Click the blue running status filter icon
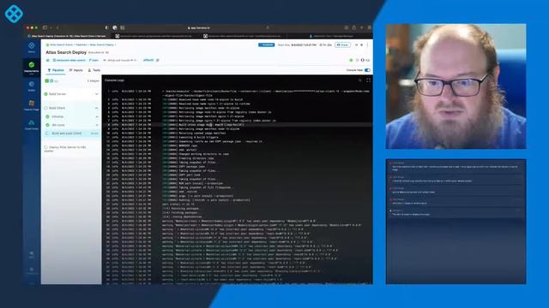The width and height of the screenshot is (549, 308). 51,81
